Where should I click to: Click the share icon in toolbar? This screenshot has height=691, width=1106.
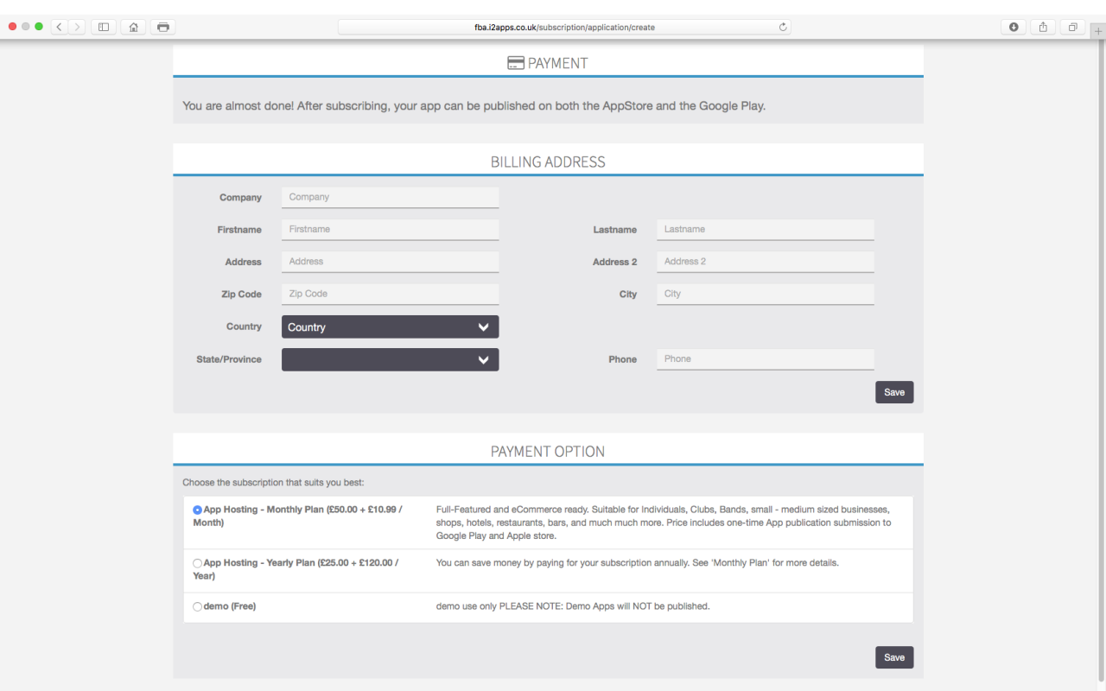click(x=1043, y=27)
